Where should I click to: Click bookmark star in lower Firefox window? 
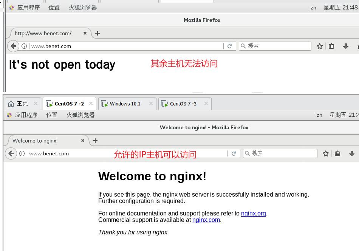click(x=326, y=153)
